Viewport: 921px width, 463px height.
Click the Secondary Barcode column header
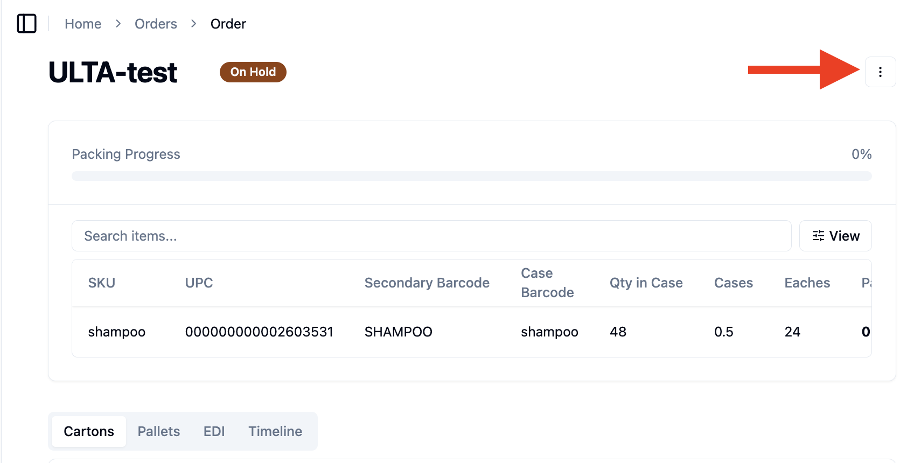coord(427,283)
